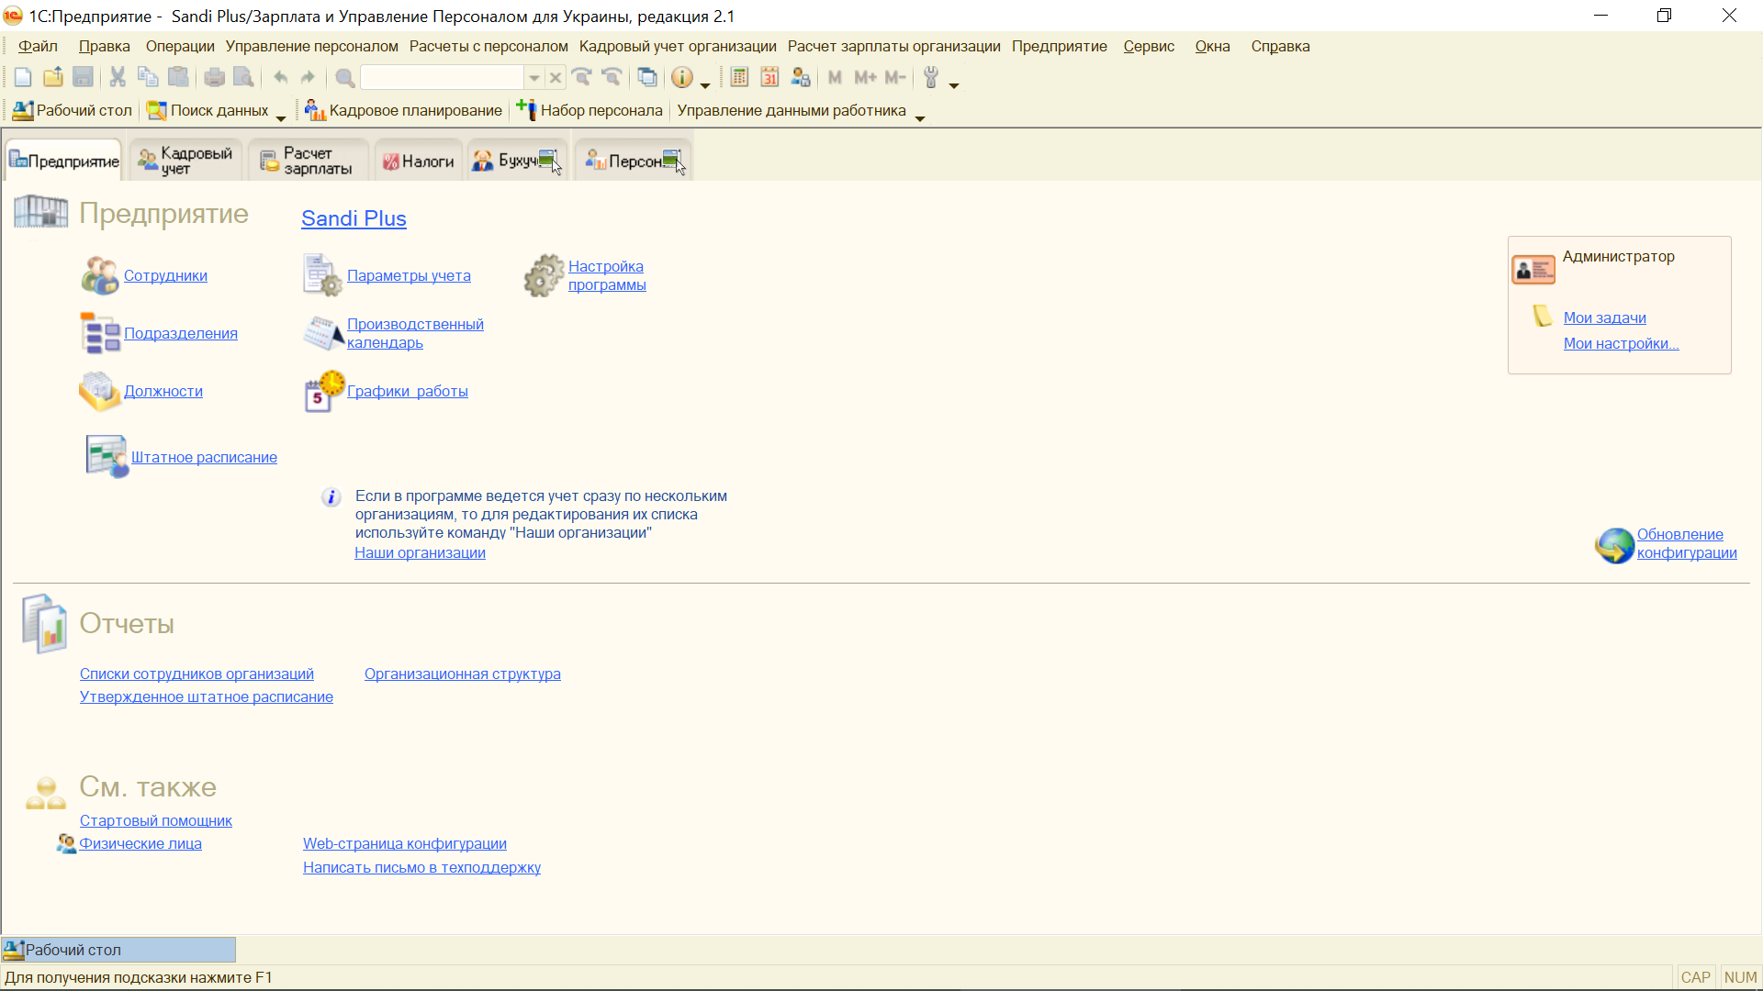This screenshot has width=1763, height=991.
Task: Expand the wrench tools dropdown arrow
Action: coord(954,84)
